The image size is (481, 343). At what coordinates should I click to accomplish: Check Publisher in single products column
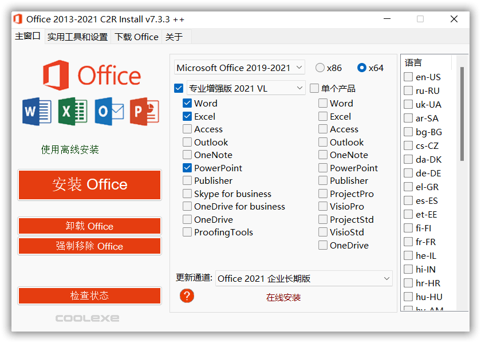323,180
